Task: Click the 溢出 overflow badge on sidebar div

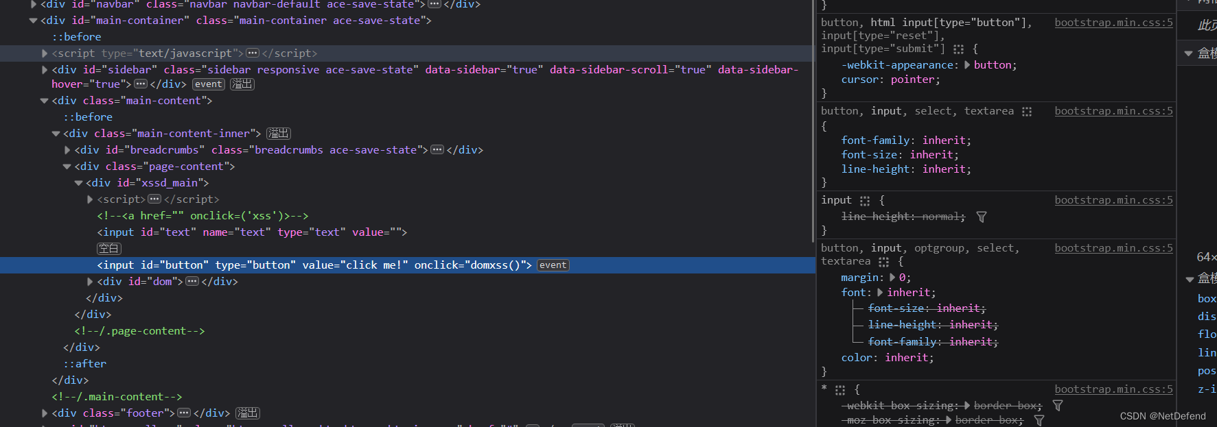Action: point(242,84)
